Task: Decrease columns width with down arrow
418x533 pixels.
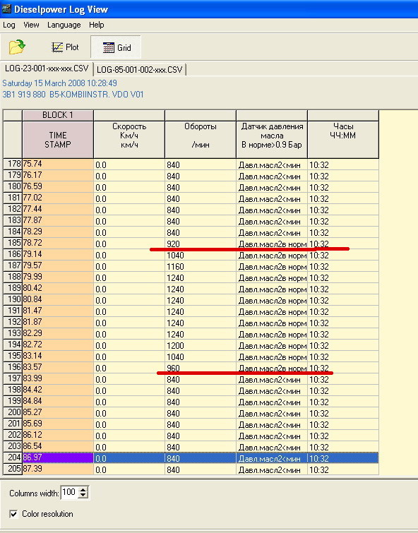Action: click(83, 496)
